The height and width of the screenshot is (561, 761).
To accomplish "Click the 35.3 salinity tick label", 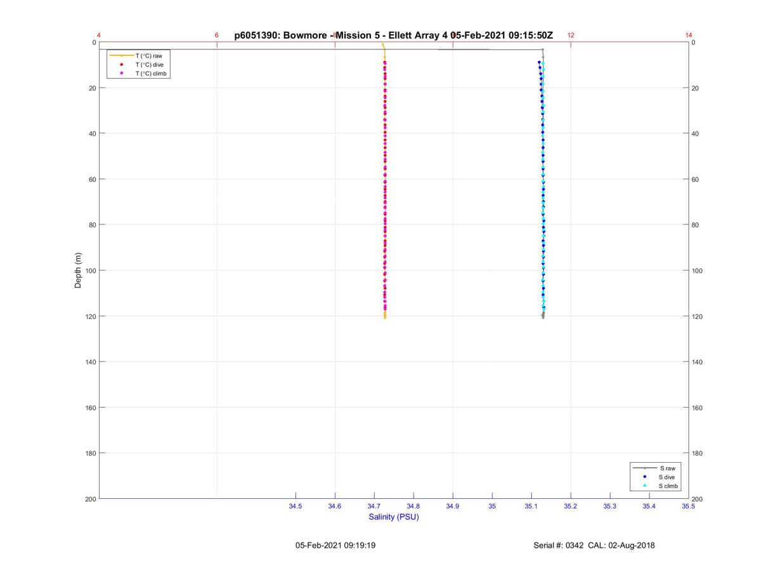I will pyautogui.click(x=610, y=506).
